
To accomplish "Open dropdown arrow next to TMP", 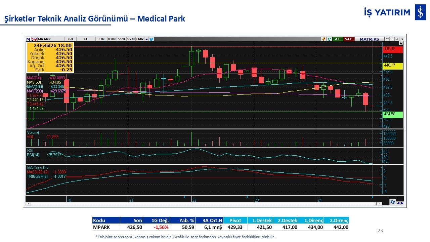I will [146, 39].
